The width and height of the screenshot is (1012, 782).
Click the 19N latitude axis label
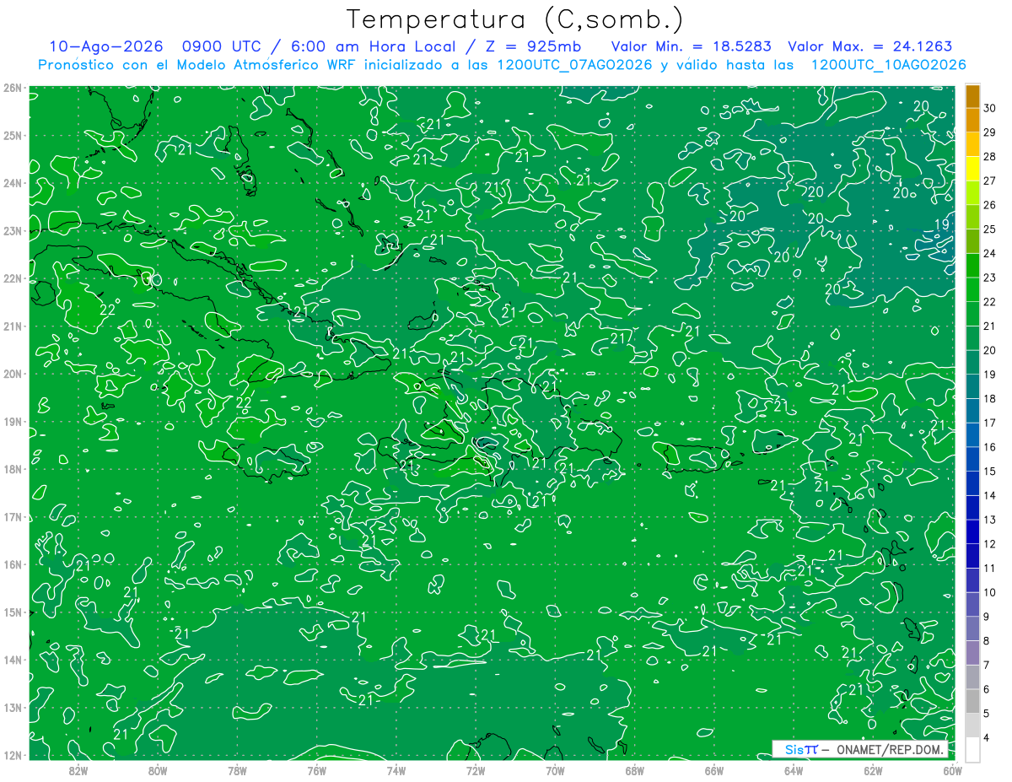(12, 421)
